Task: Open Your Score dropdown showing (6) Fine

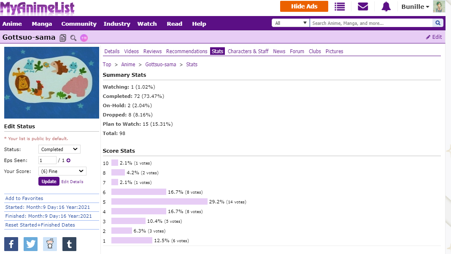Action: click(x=62, y=171)
